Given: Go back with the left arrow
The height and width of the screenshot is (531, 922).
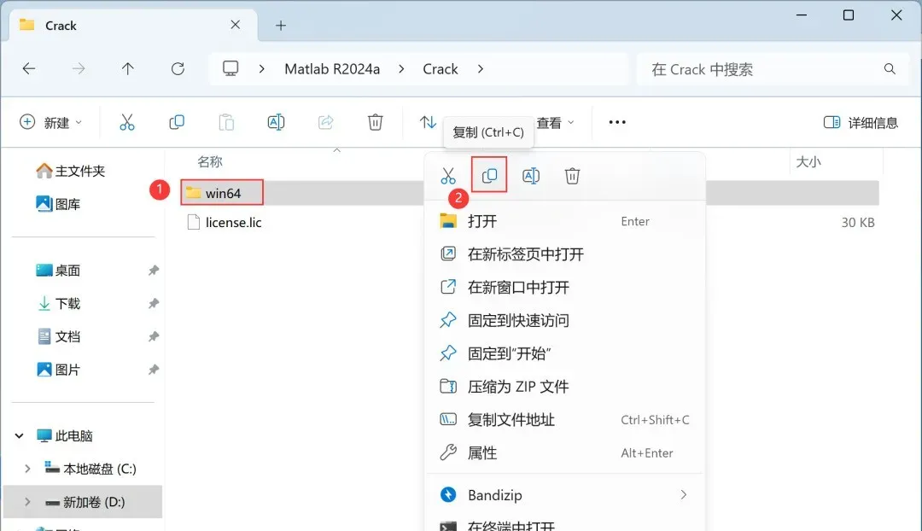Looking at the screenshot, I should 29,69.
